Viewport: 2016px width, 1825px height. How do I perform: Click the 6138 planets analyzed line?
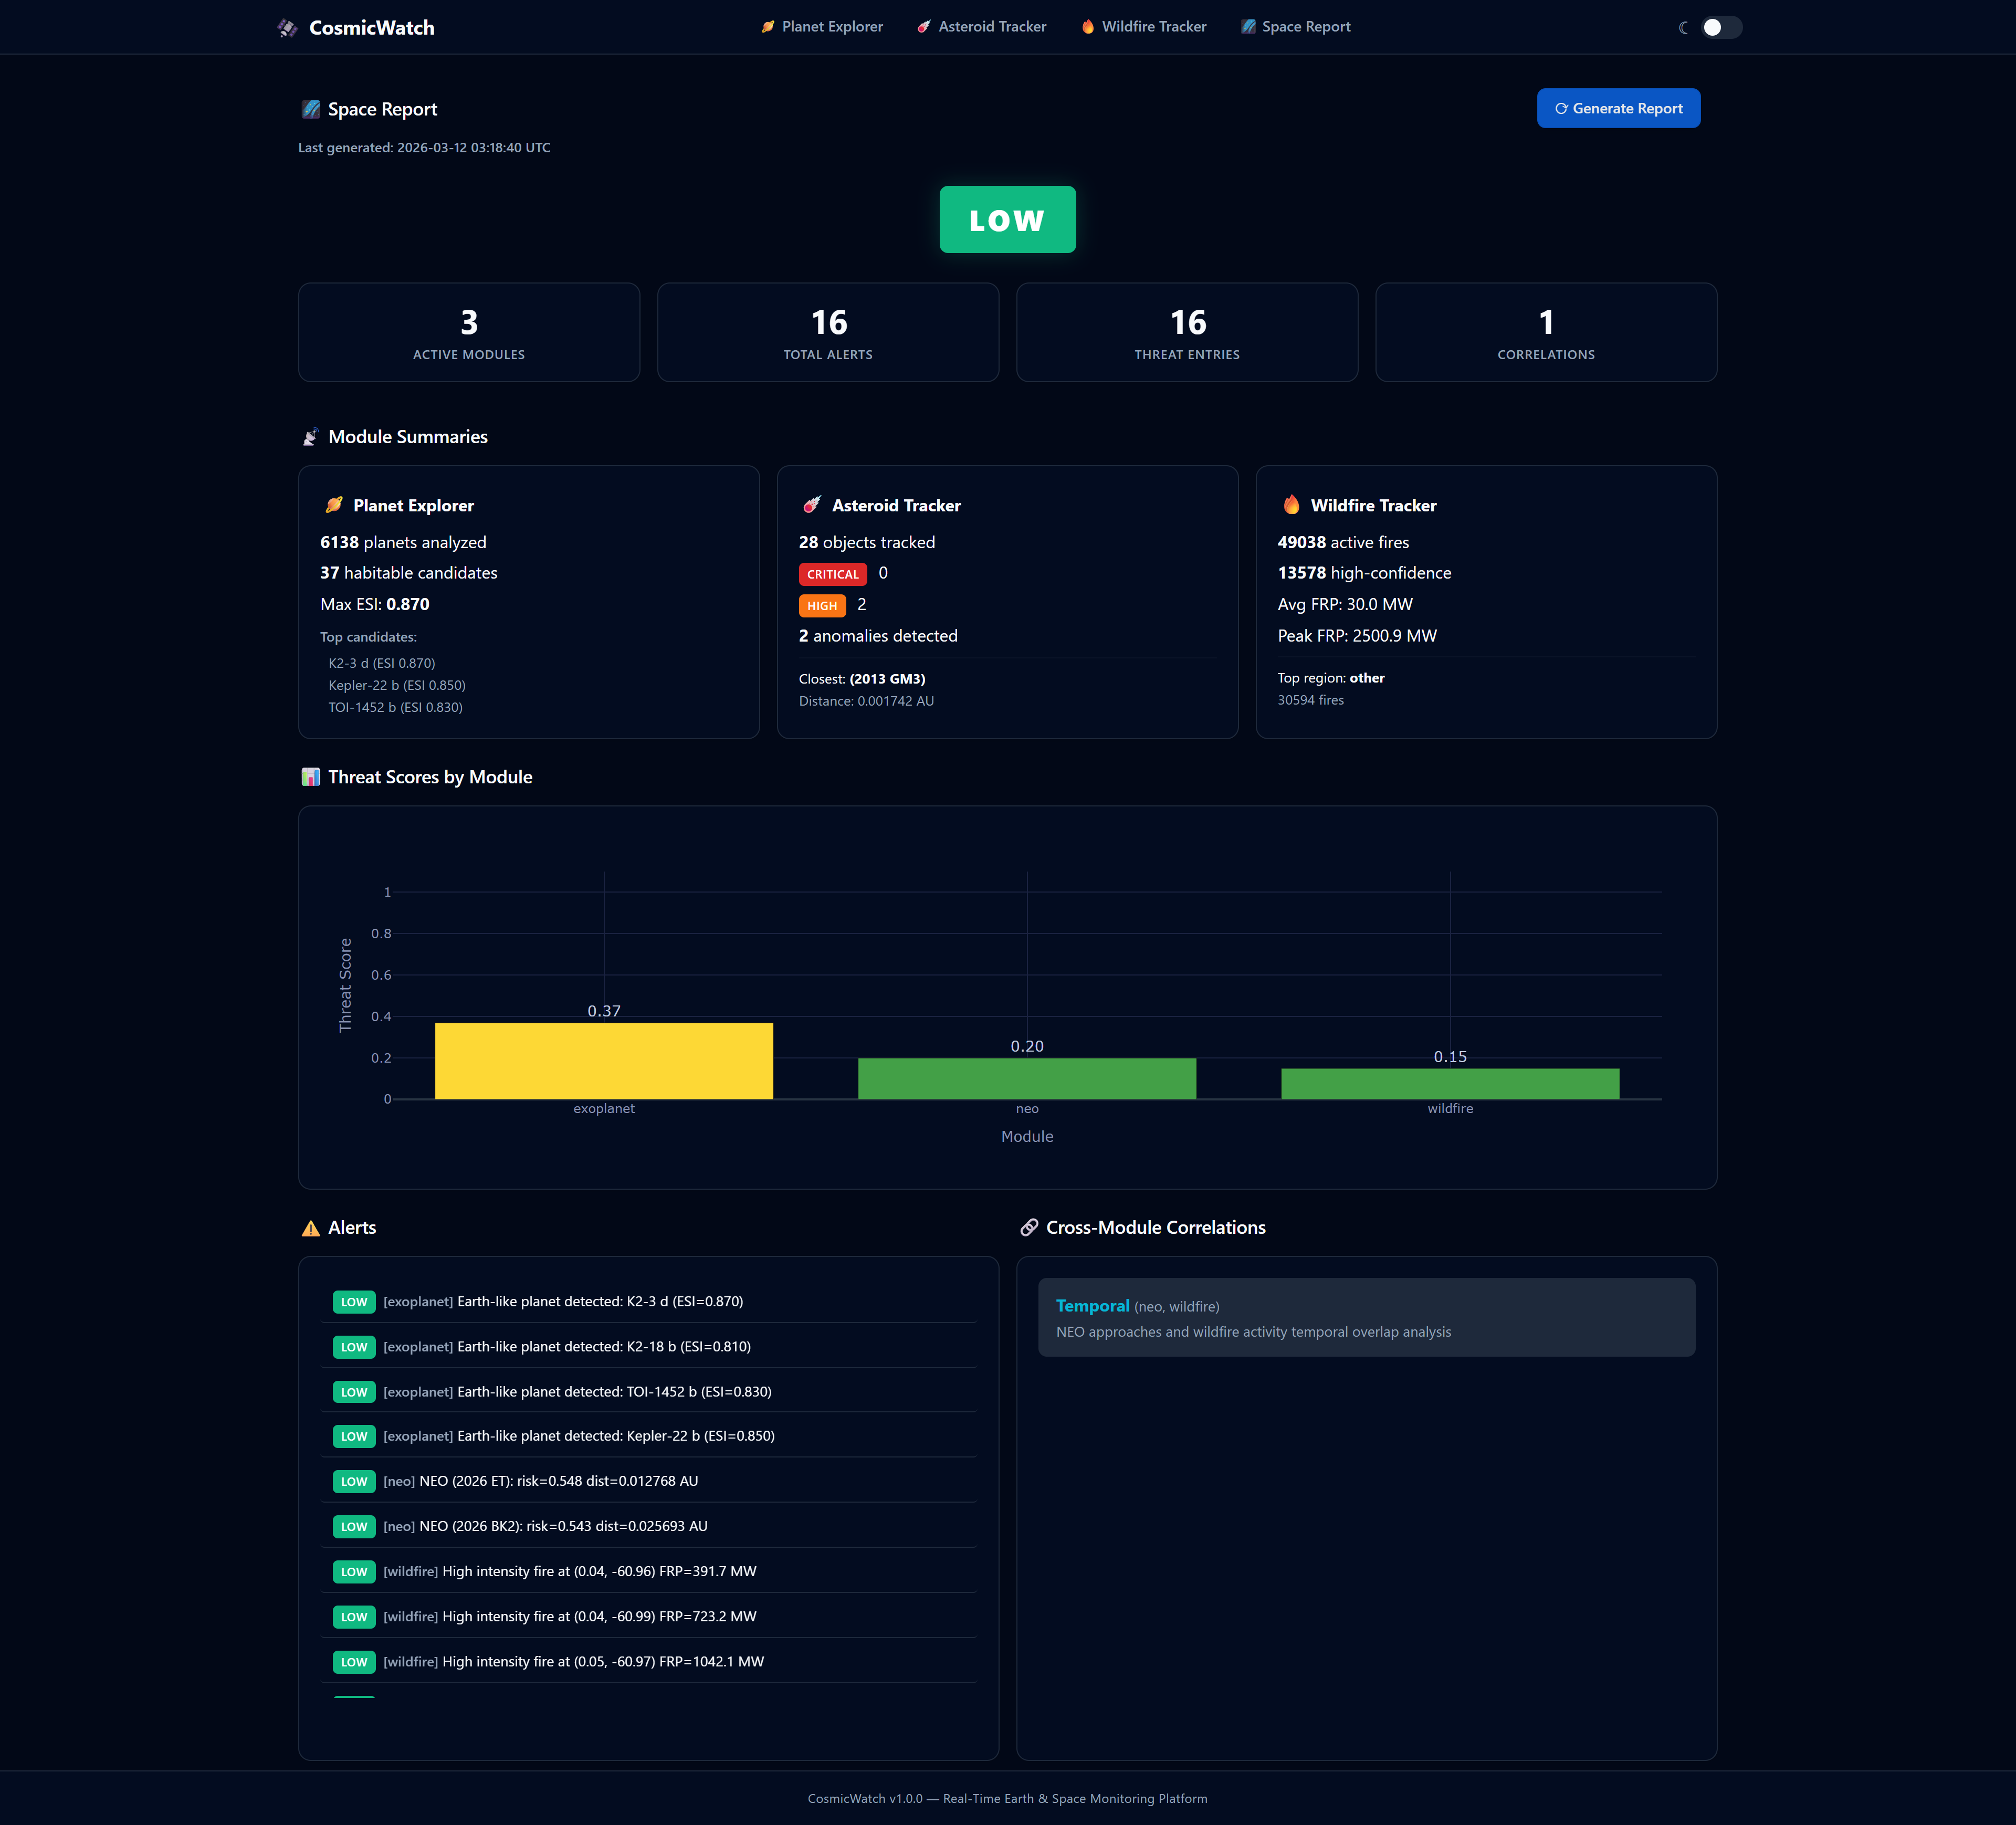pos(403,542)
